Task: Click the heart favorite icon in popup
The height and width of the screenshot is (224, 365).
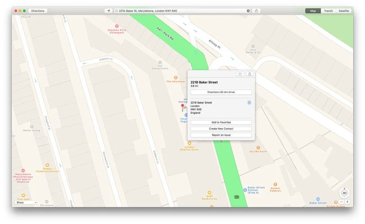Action: coord(240,74)
